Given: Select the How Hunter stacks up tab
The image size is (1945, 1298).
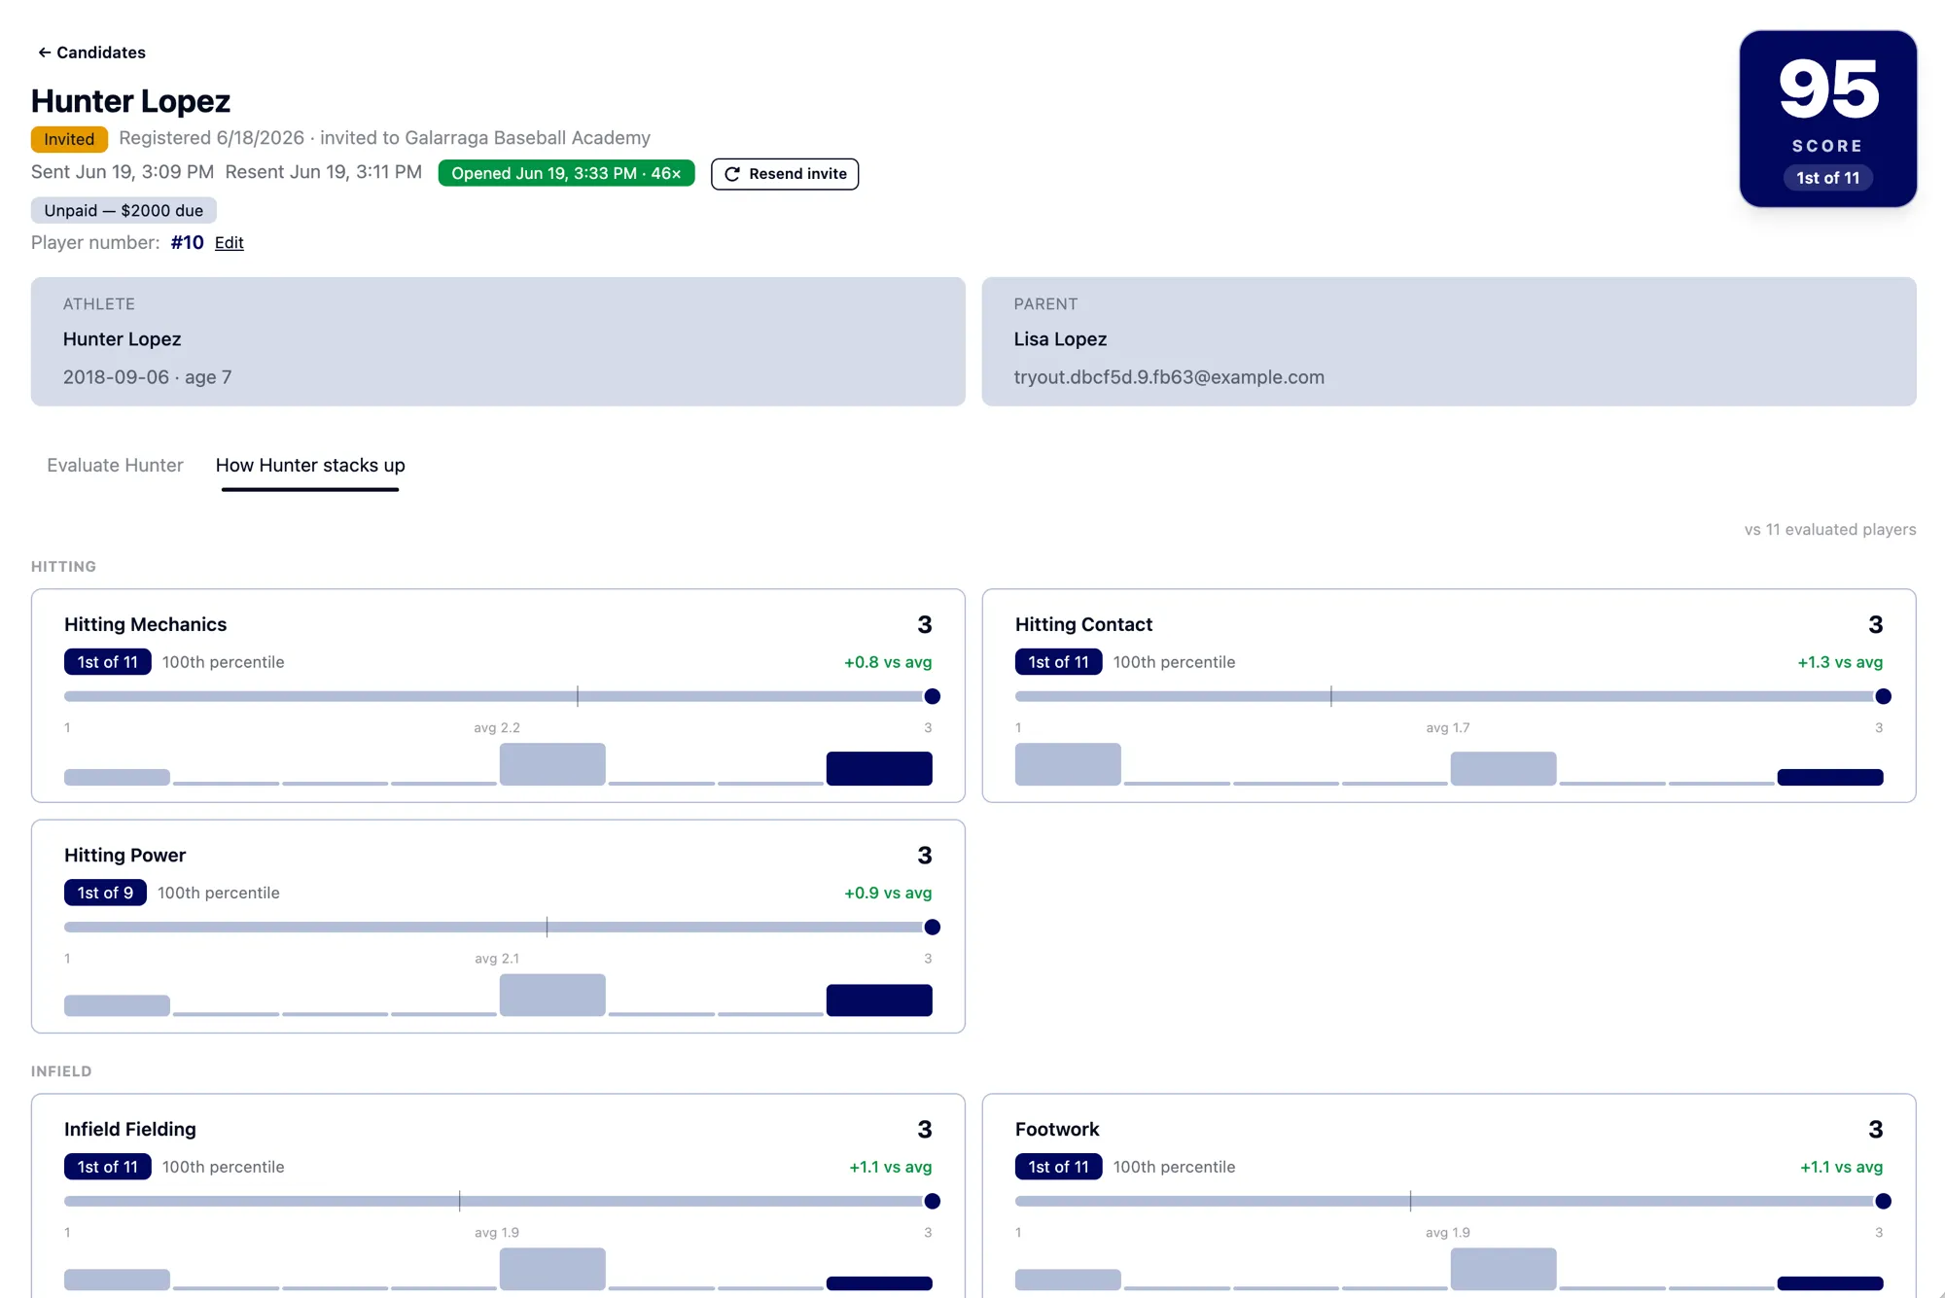Looking at the screenshot, I should (310, 465).
